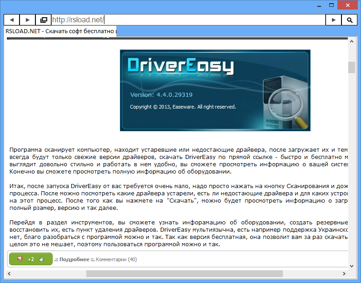The height and width of the screenshot is (283, 361).
Task: Go forward using the right arrow next to back
Action: [27, 20]
